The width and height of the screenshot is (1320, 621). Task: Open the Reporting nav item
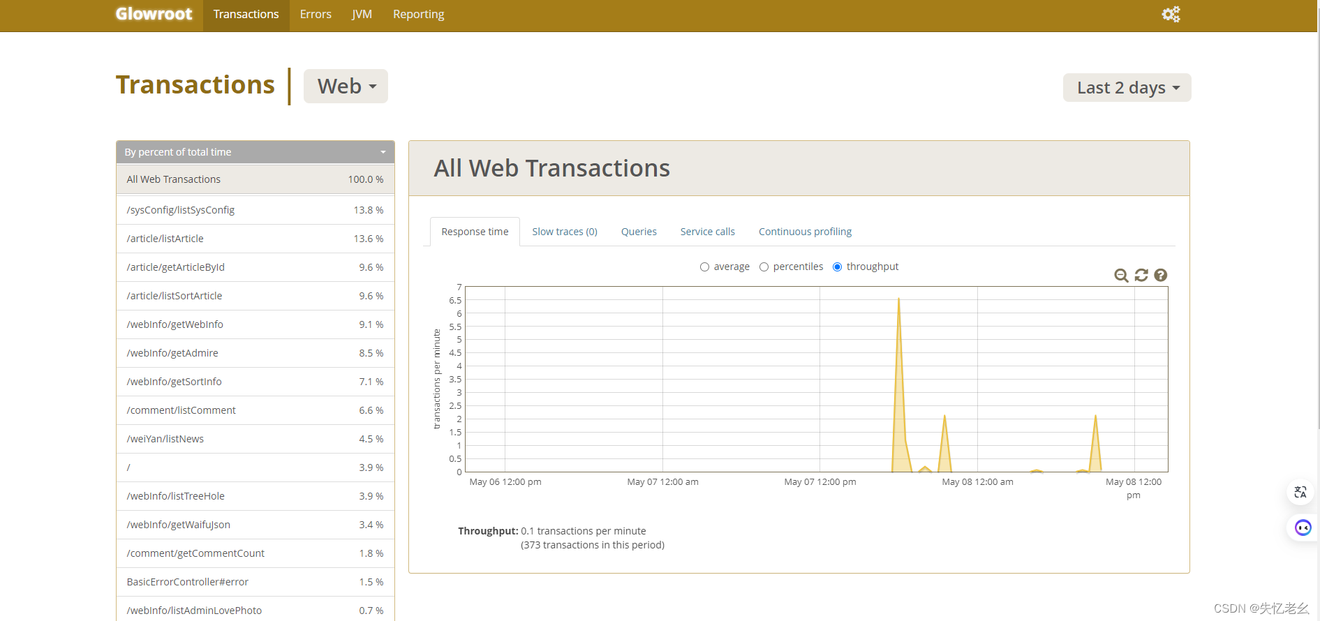(x=418, y=15)
